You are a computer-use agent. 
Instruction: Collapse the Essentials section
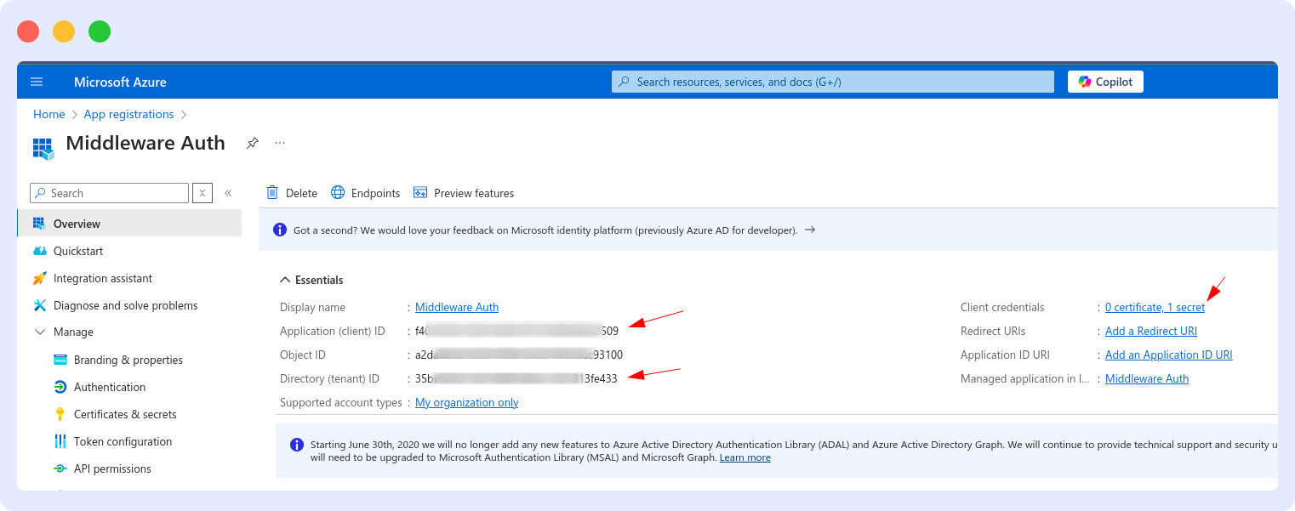coord(285,279)
